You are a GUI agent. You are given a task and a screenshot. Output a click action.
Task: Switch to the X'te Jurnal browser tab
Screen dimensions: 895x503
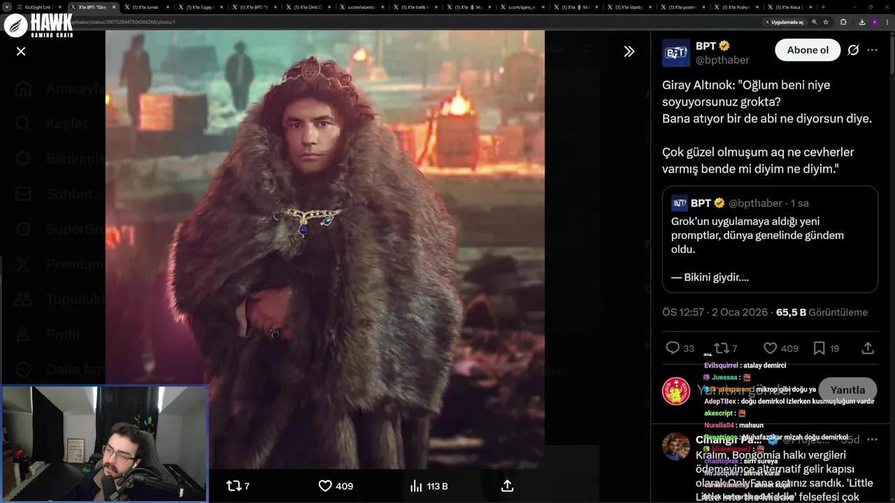tap(147, 7)
